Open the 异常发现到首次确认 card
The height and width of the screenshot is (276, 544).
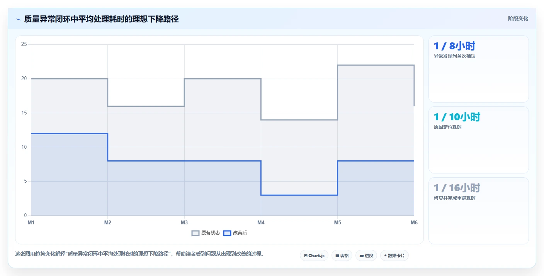click(479, 69)
